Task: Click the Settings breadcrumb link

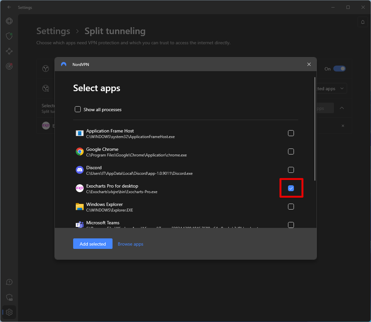Action: point(53,31)
